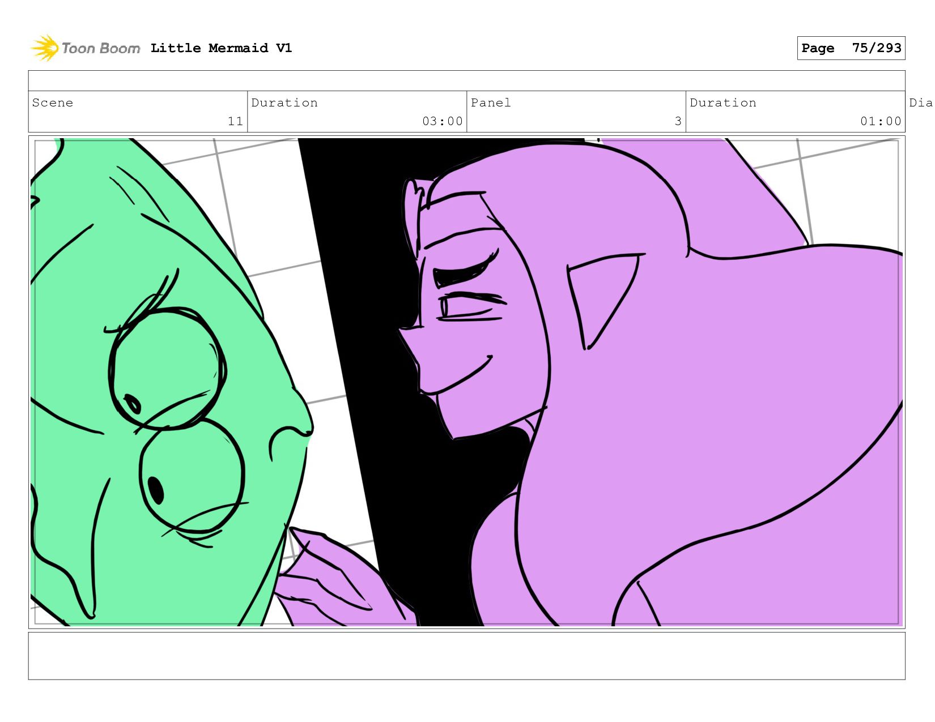Click the blank header bar above Scene row
Viewport: 935px width, 722px height.
466,81
